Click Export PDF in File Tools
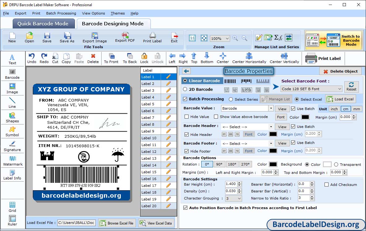 [125, 37]
